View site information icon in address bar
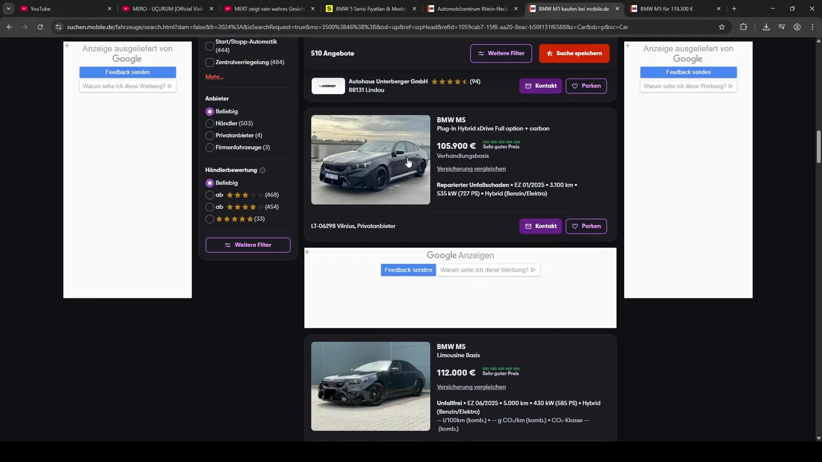 click(58, 27)
